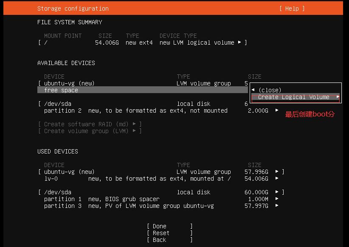Image resolution: width=349 pixels, height=247 pixels.
Task: Open used ubuntu-vg 57.996G arrow menu
Action: point(277,172)
